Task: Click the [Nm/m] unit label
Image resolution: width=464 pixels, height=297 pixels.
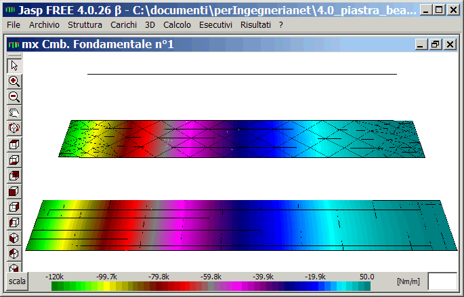Action: tap(408, 281)
